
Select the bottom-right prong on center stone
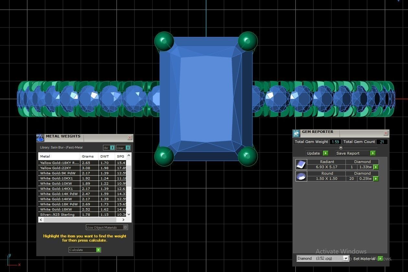pyautogui.click(x=248, y=157)
